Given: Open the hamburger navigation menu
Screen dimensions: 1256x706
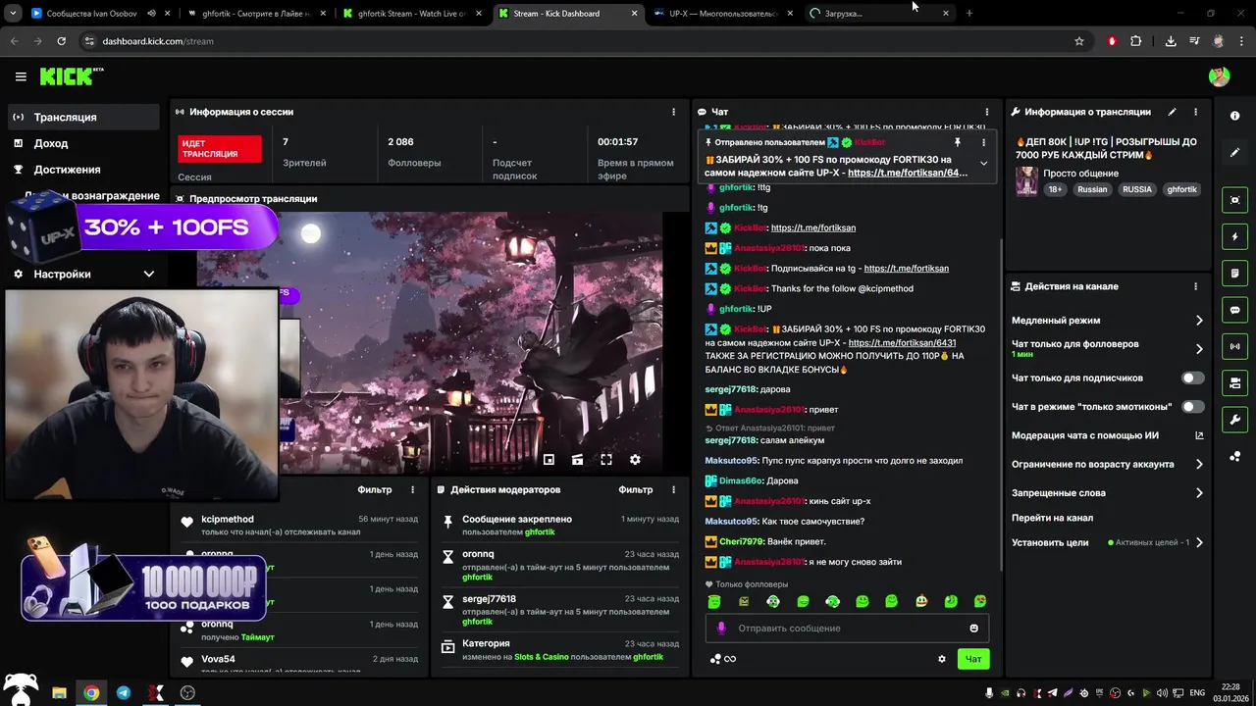Looking at the screenshot, I should click(21, 76).
